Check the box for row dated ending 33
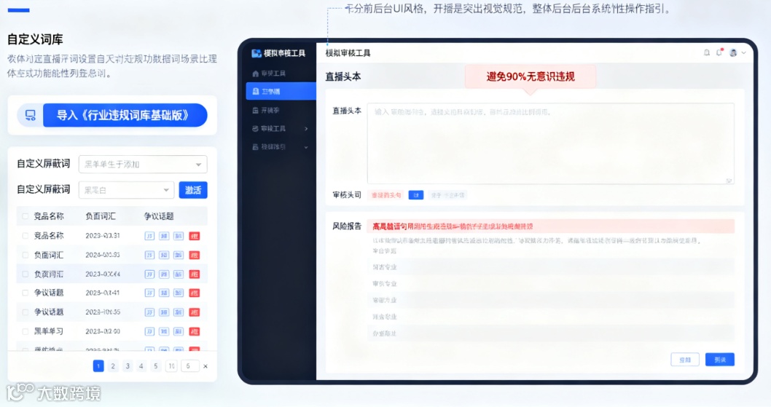The width and height of the screenshot is (771, 407). tap(25, 255)
